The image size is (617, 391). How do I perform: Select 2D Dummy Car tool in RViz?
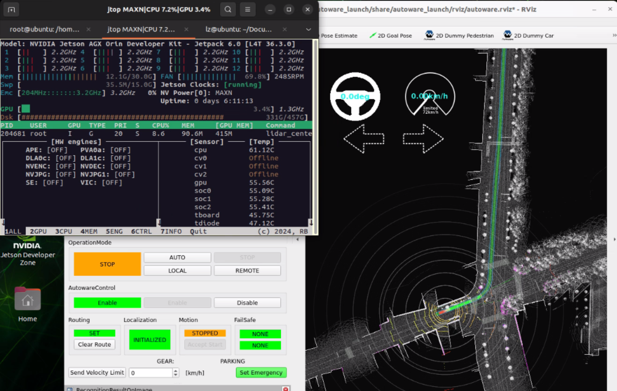(x=528, y=35)
